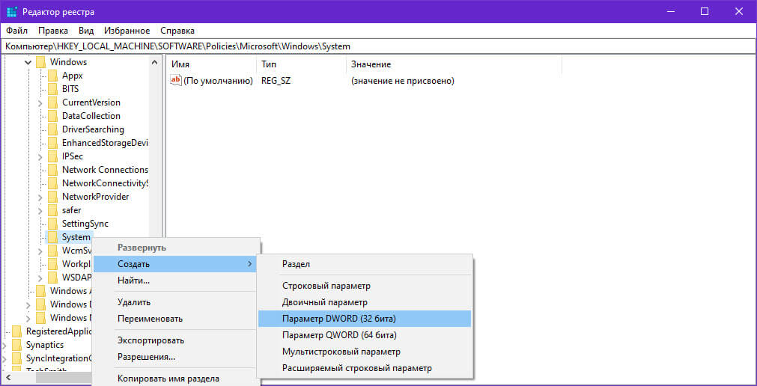Click the Registry Editor app icon in title bar

pos(11,11)
